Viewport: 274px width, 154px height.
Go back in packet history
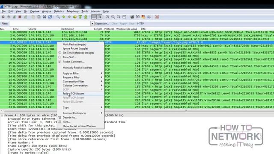tap(64, 17)
